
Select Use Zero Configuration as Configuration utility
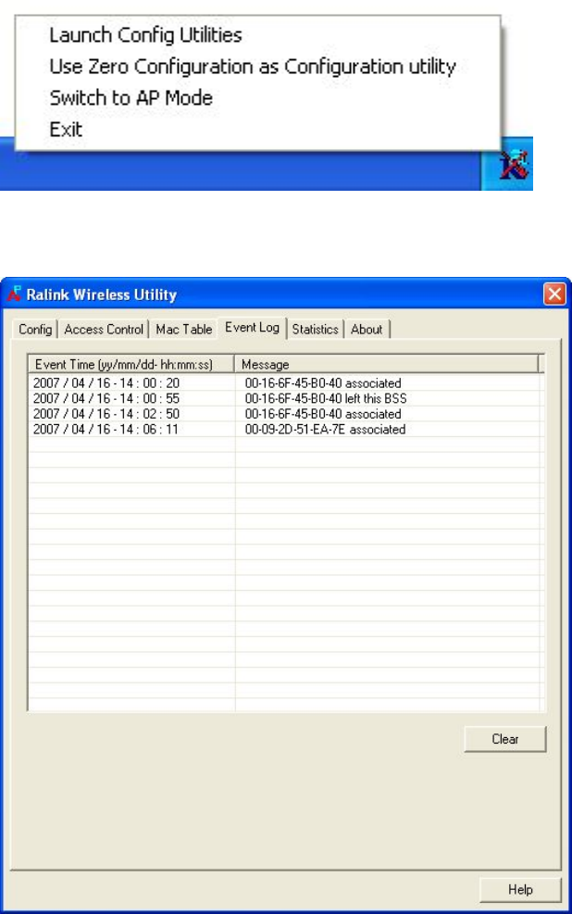click(252, 67)
